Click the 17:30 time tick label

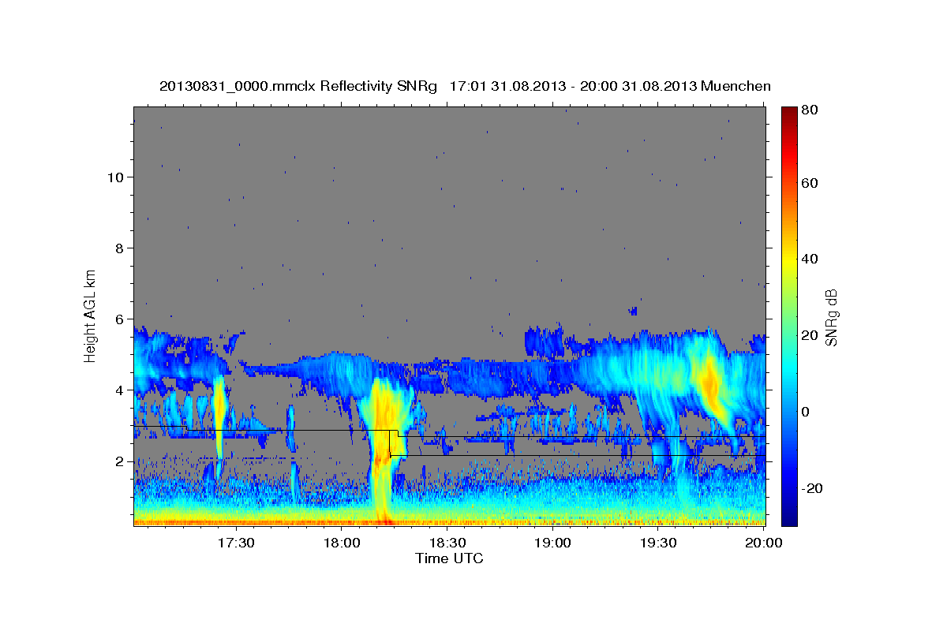[x=236, y=543]
